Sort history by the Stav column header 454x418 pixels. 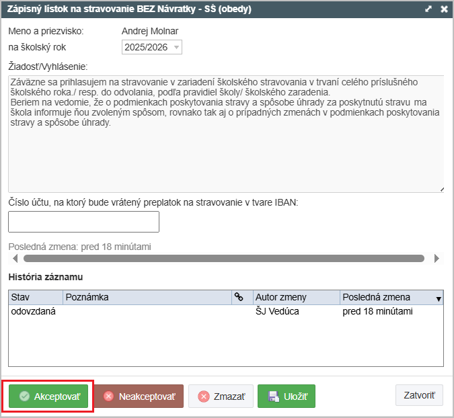(36, 297)
